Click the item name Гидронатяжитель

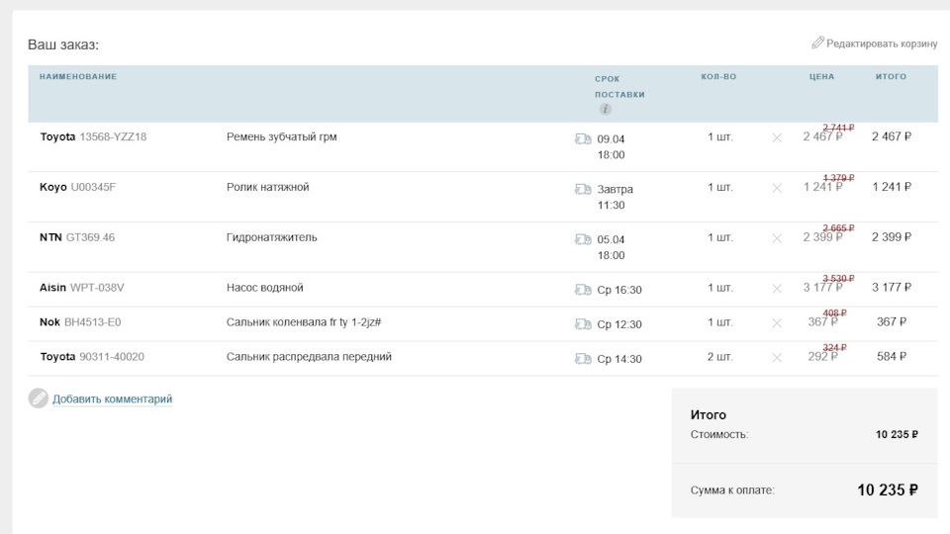(x=271, y=237)
